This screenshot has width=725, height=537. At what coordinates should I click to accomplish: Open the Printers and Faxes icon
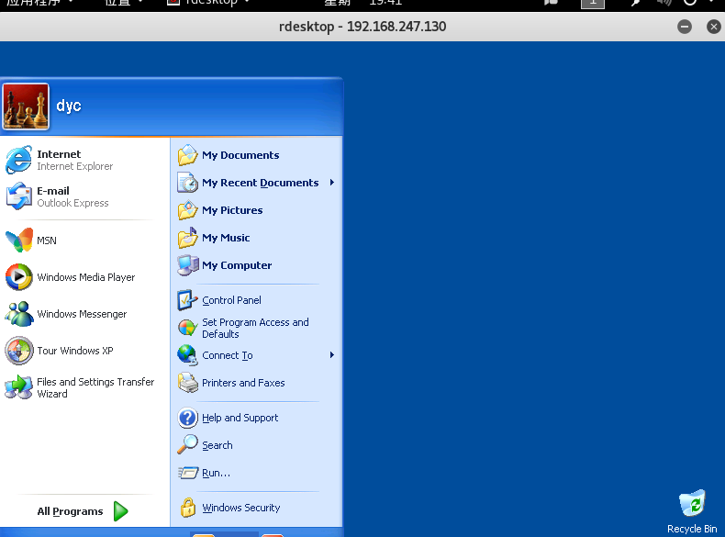[x=188, y=383]
